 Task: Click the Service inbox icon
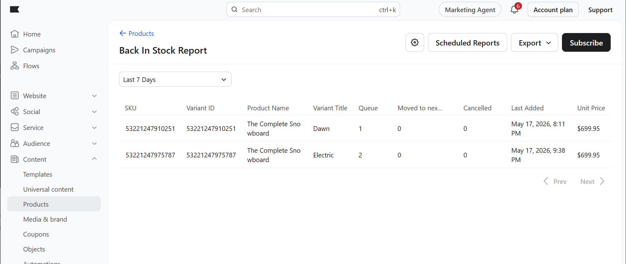[x=14, y=127]
